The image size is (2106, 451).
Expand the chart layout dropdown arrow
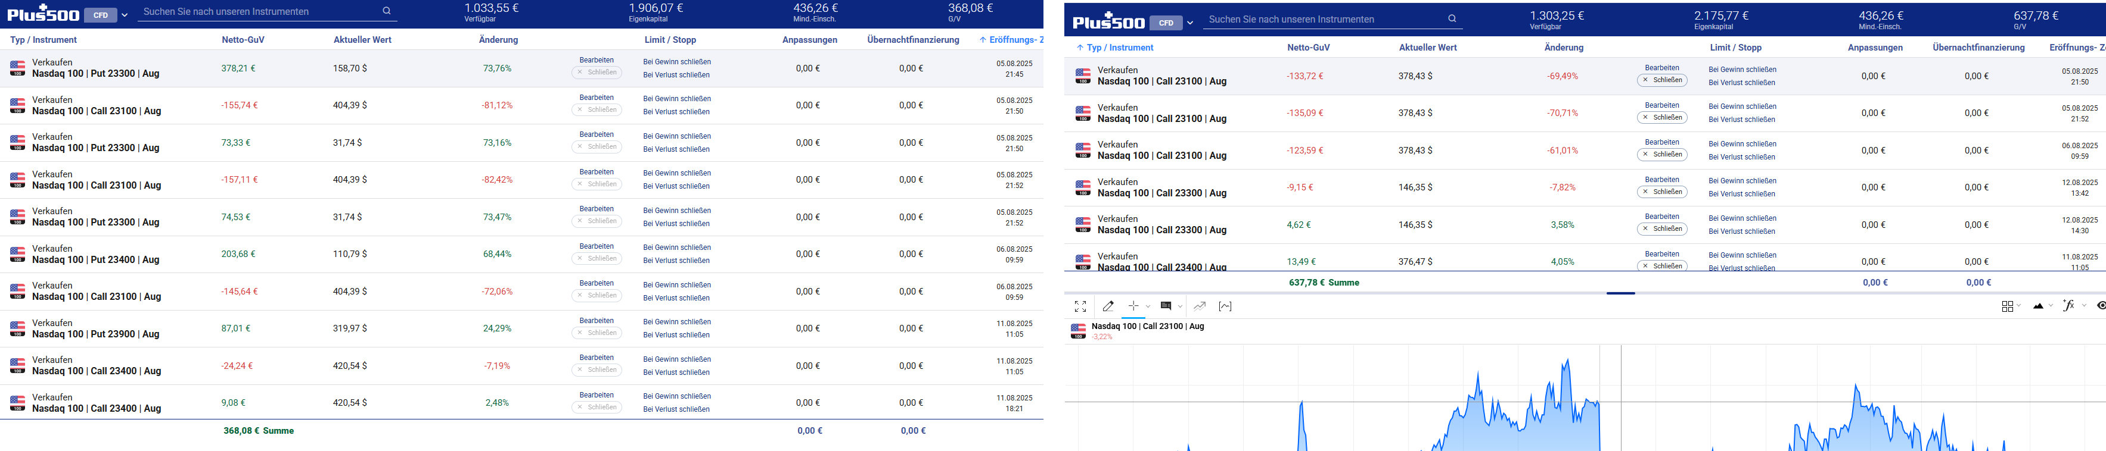[2020, 306]
